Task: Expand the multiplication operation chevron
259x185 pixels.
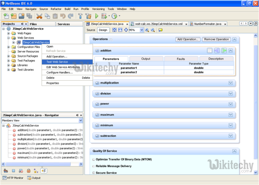Action: click(x=231, y=83)
